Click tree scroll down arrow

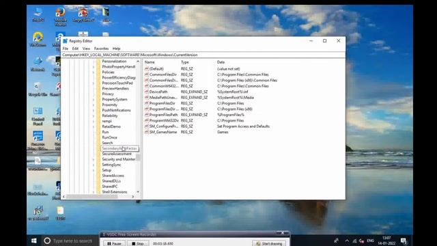pyautogui.click(x=138, y=192)
